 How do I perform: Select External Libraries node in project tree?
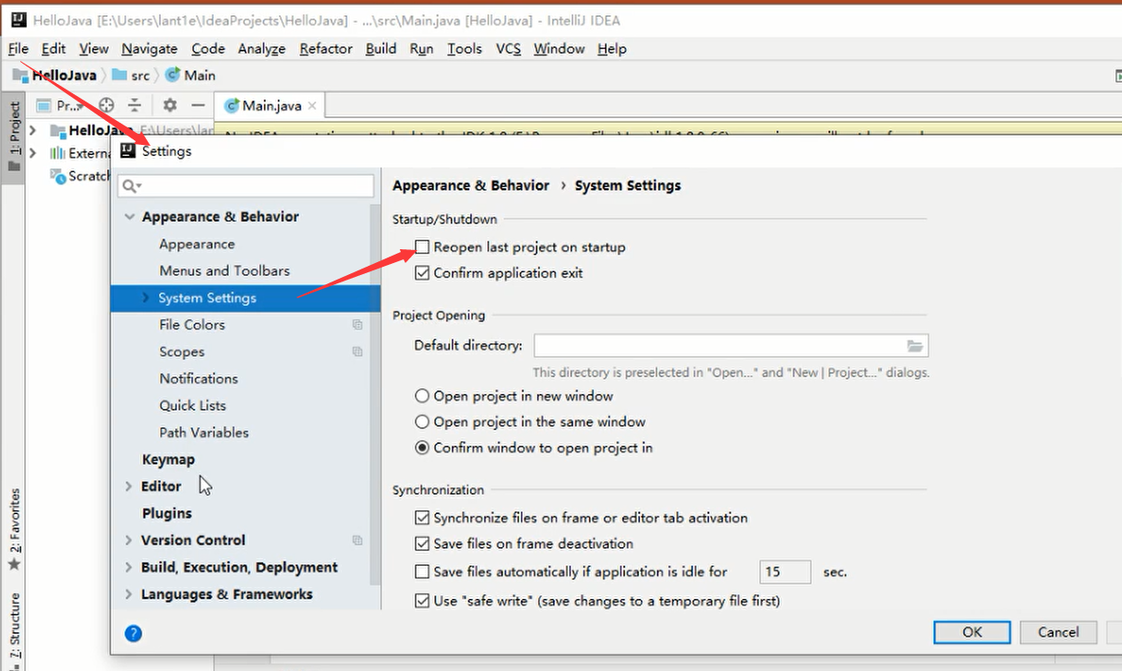(x=81, y=153)
